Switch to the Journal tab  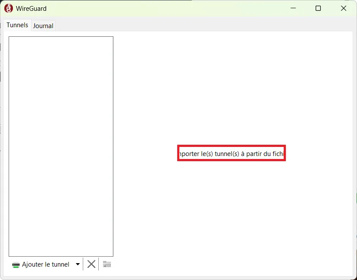(x=43, y=25)
